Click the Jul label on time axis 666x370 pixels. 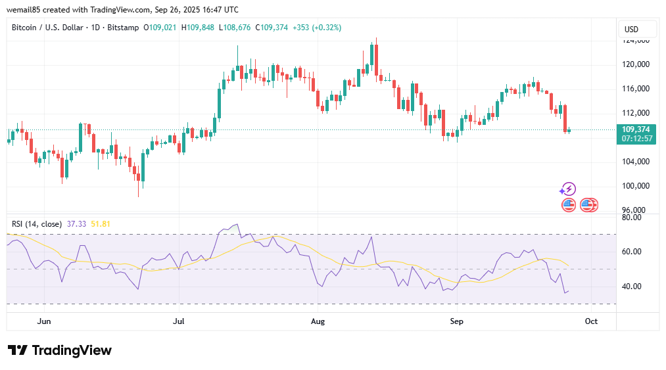click(x=178, y=321)
